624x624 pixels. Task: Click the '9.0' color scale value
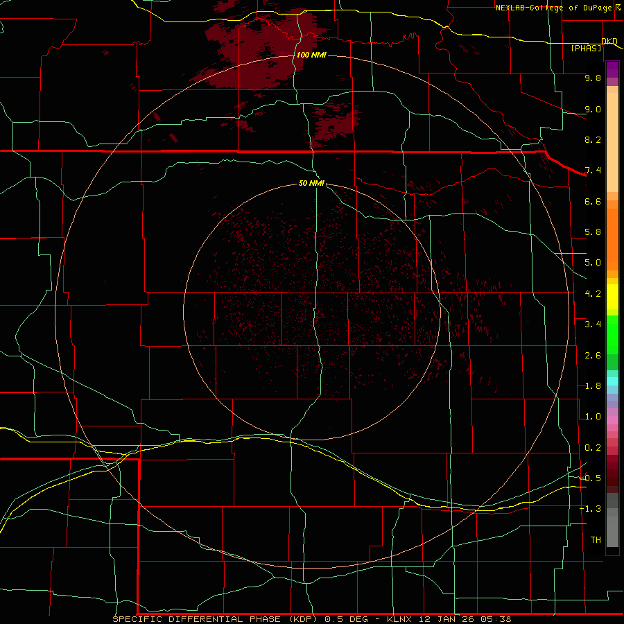593,109
